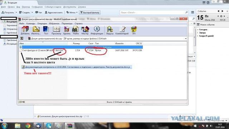Image resolution: width=229 pixels, height=129 pixels.
Task: Add archive Комментарий icon in WinRAR
Action: click(122, 30)
